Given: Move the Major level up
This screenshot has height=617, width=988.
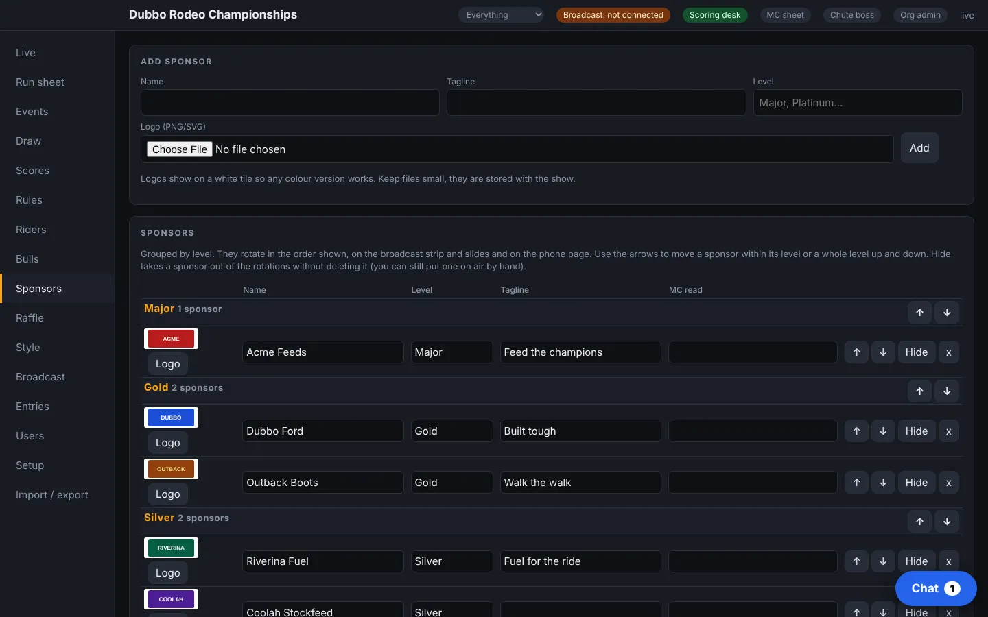Looking at the screenshot, I should (920, 313).
